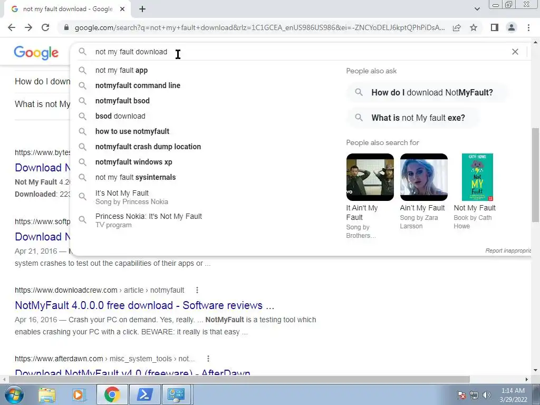Bookmark this page with the star
Image resolution: width=540 pixels, height=405 pixels.
coord(474,27)
